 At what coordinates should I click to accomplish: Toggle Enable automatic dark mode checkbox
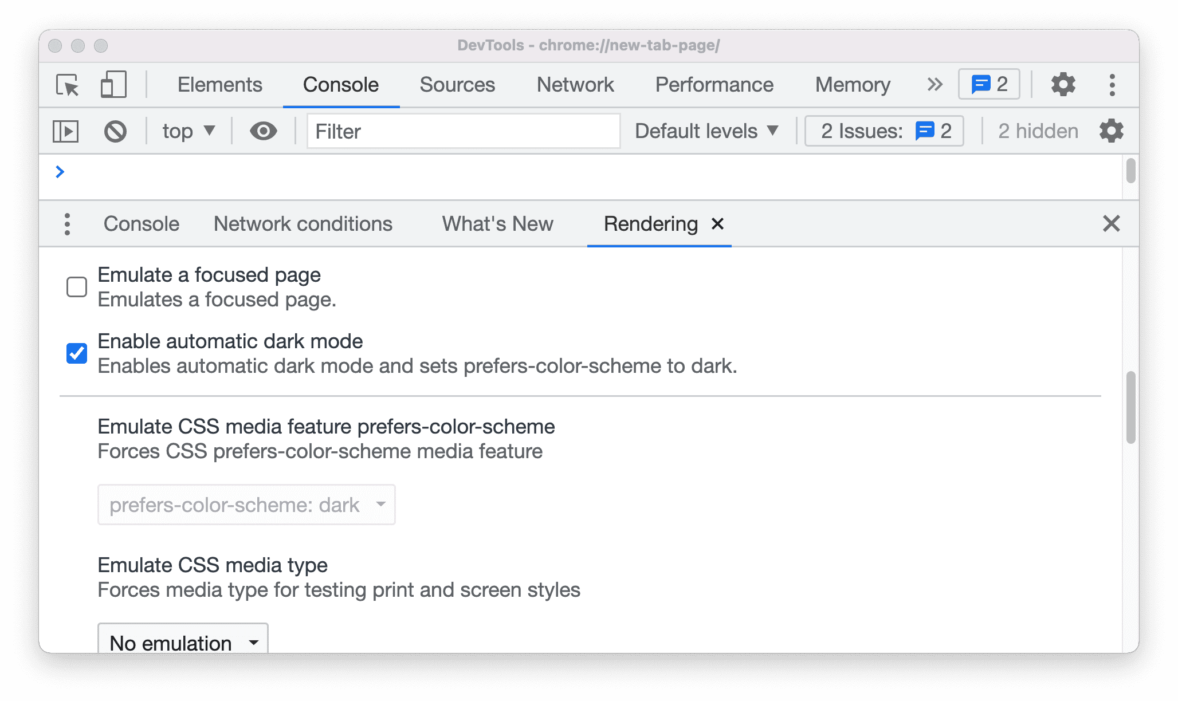pos(76,351)
